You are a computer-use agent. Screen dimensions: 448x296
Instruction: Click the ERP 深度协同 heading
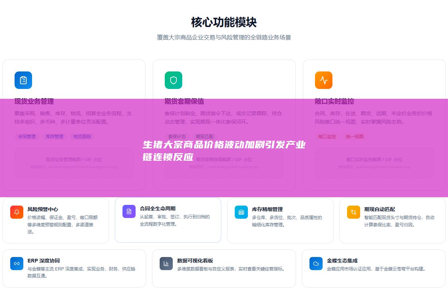click(x=44, y=261)
